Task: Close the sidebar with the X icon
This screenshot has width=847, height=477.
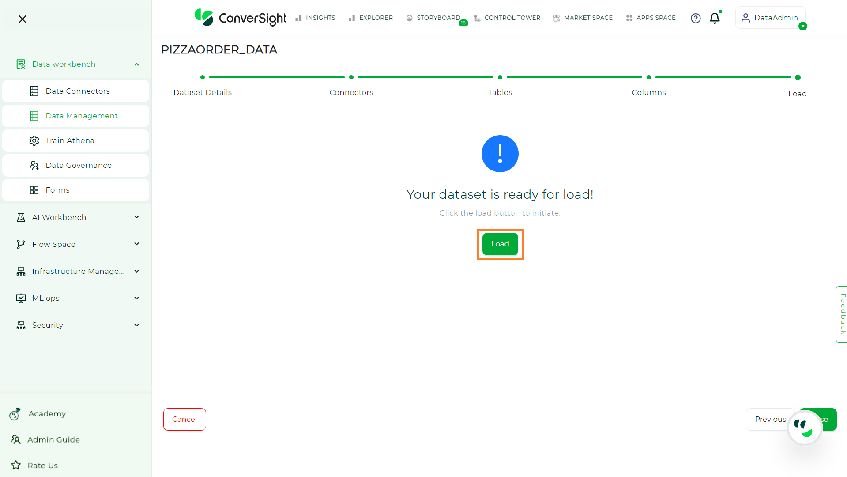Action: (x=23, y=19)
